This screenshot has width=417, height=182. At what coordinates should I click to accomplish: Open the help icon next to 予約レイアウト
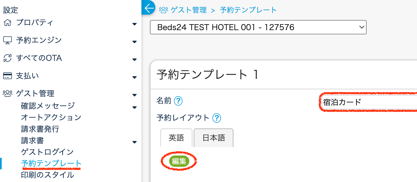[x=216, y=118]
